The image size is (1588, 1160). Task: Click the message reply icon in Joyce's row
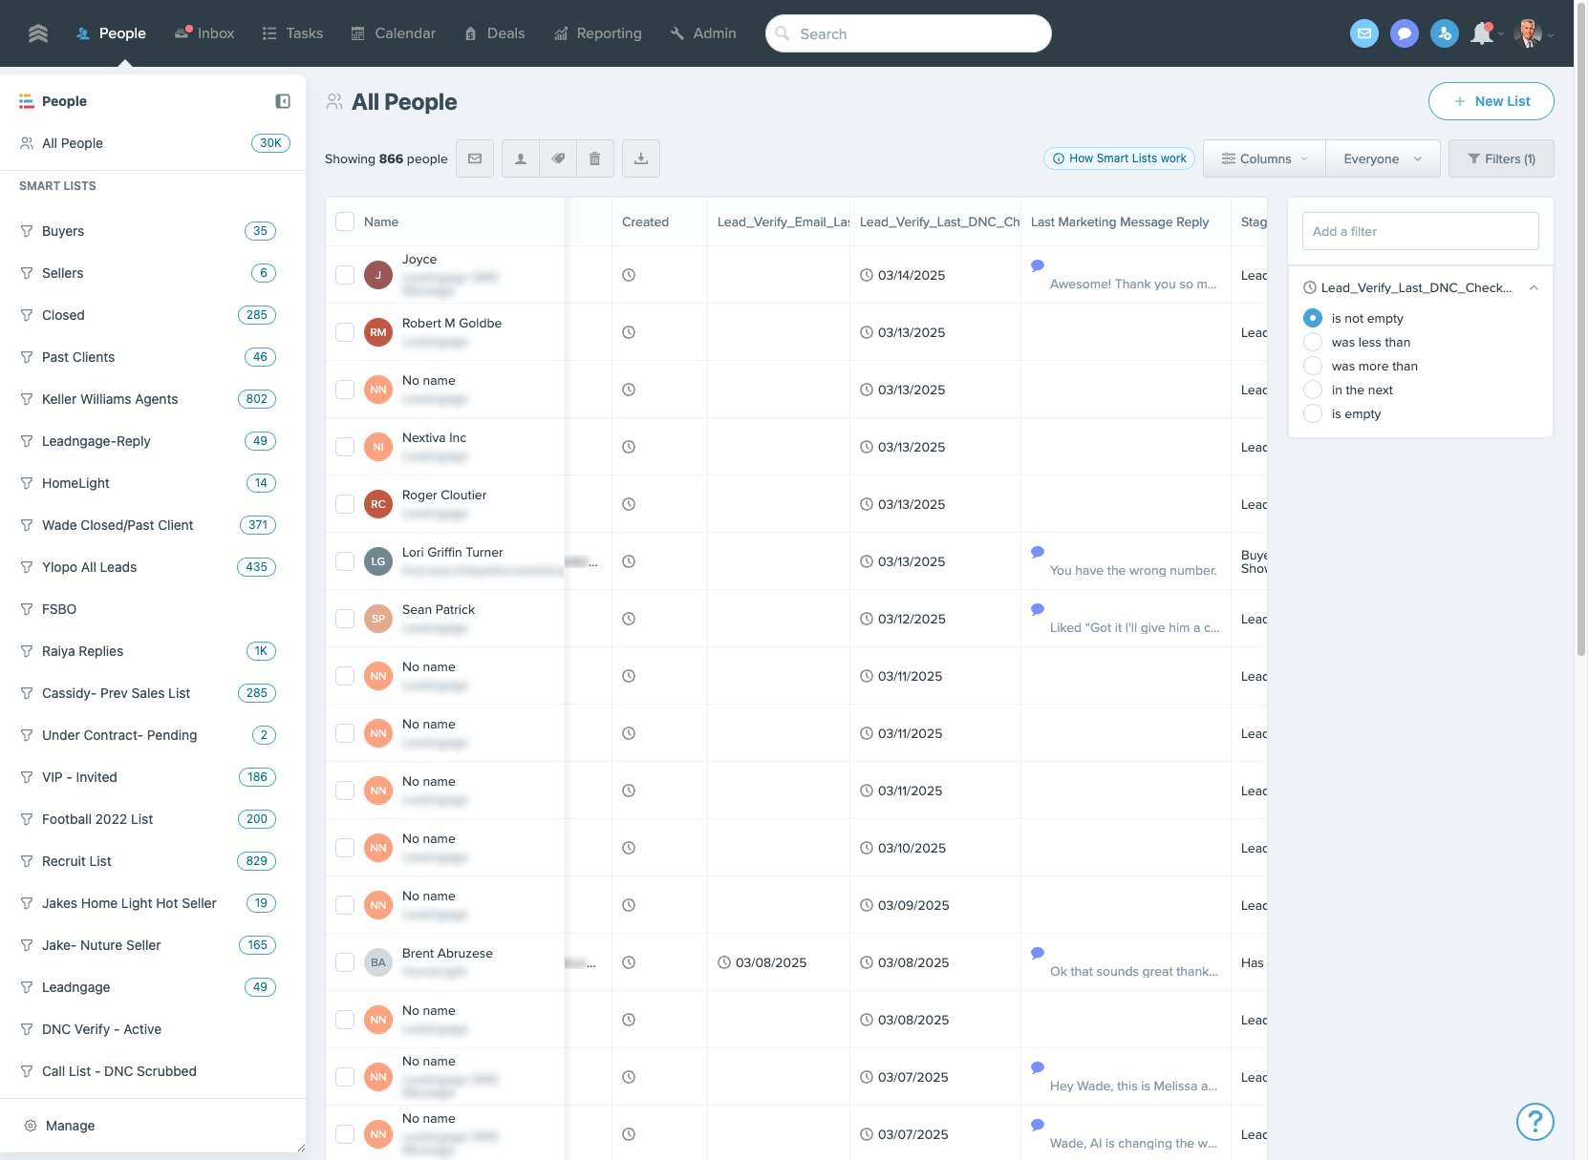(1038, 265)
